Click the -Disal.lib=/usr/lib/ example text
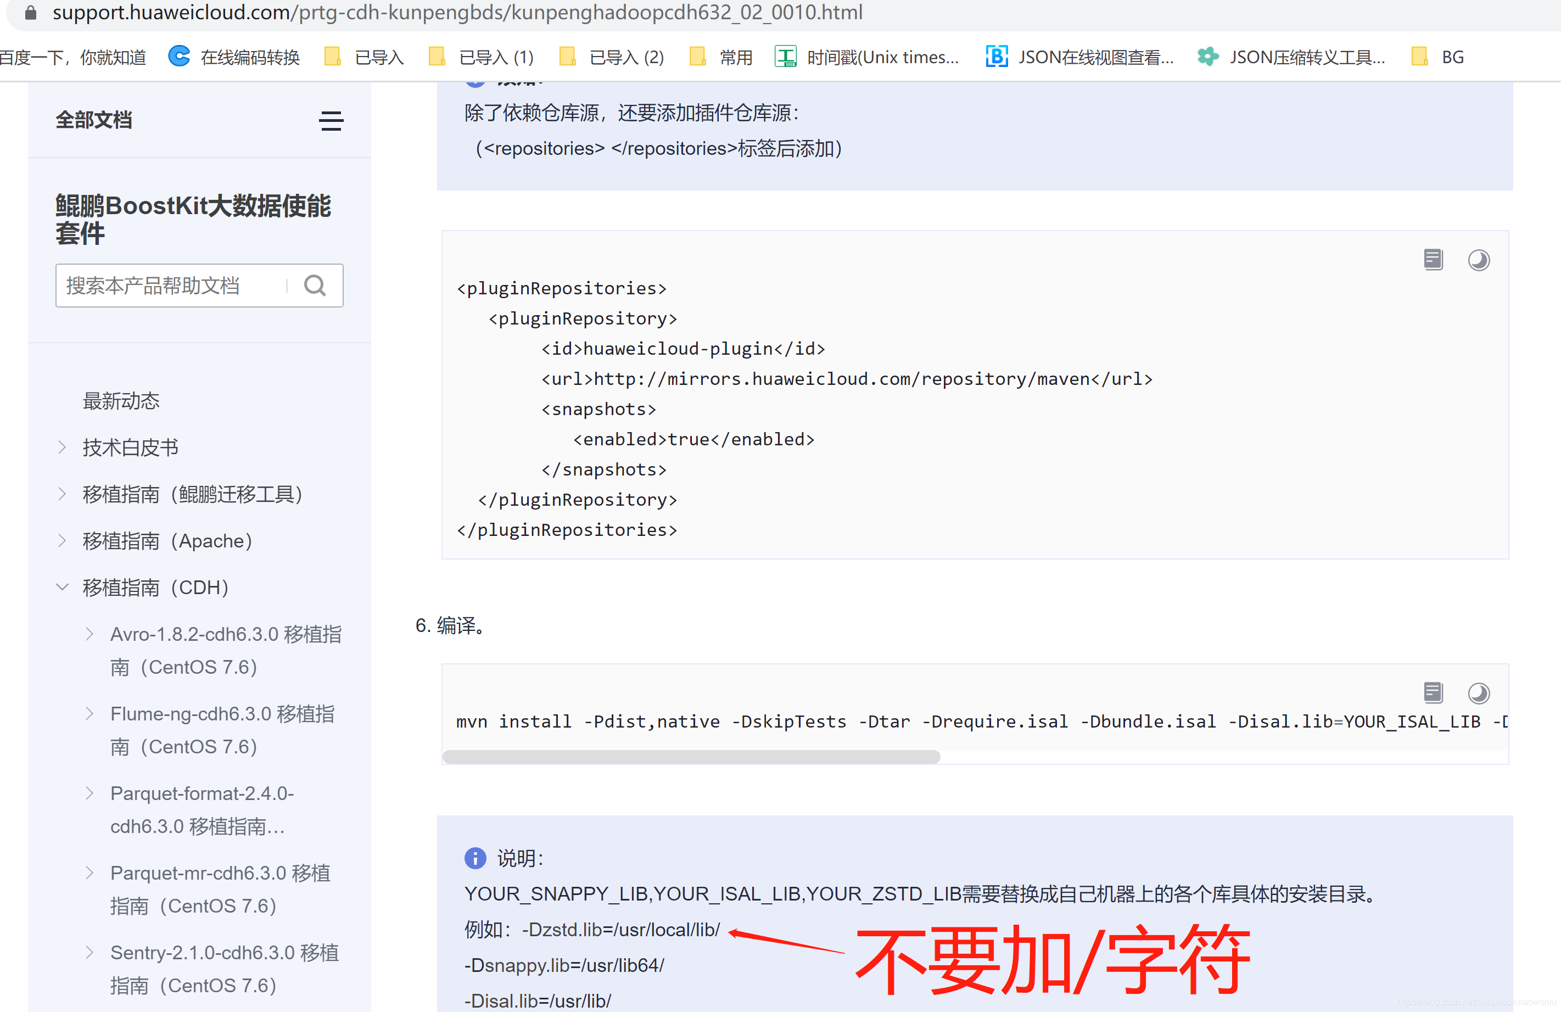 coord(538,1000)
